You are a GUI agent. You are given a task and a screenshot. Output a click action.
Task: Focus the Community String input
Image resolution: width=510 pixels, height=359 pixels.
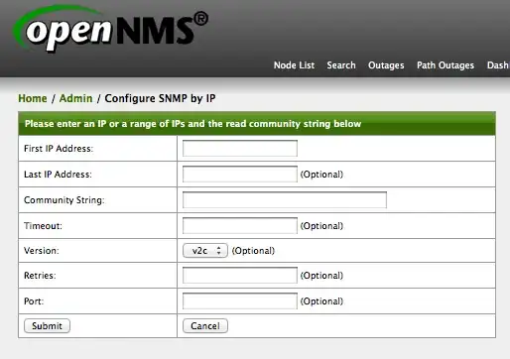pyautogui.click(x=285, y=200)
